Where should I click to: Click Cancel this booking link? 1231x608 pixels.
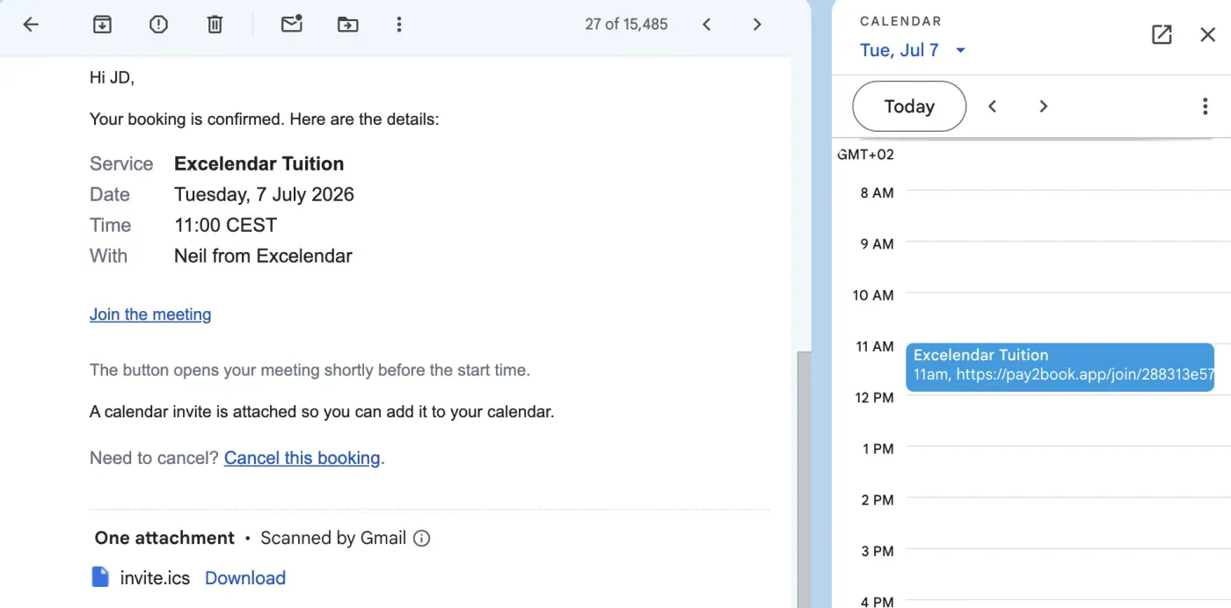[x=302, y=458]
